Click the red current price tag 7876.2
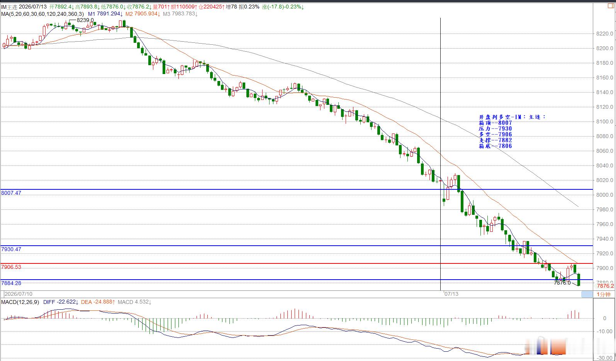The height and width of the screenshot is (361, 616). coord(605,286)
